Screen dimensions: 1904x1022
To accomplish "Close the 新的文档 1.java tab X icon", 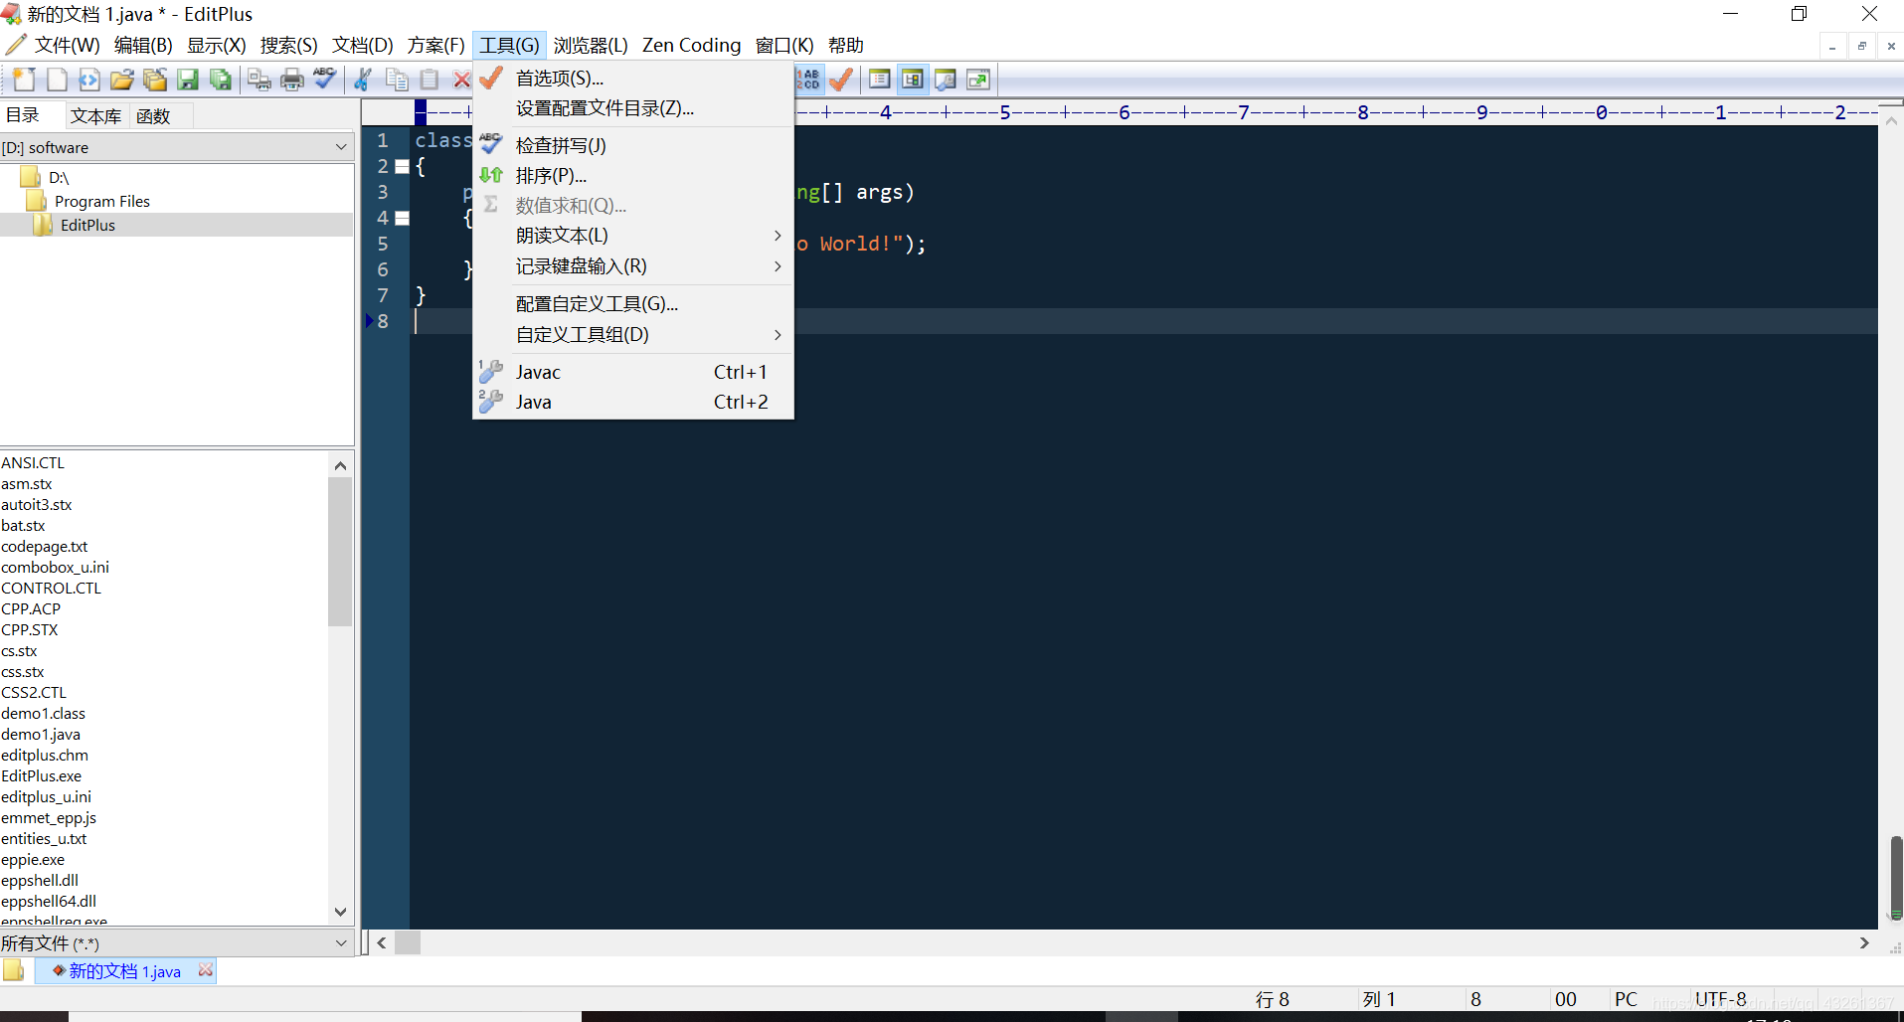I will point(206,969).
